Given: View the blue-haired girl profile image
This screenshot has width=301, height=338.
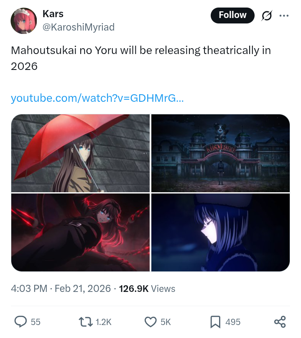Looking at the screenshot, I should (x=221, y=232).
